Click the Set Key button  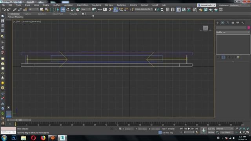click(x=211, y=132)
